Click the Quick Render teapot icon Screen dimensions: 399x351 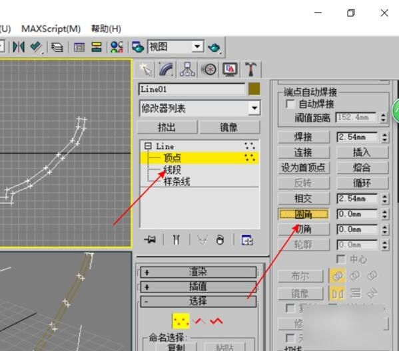pos(214,47)
